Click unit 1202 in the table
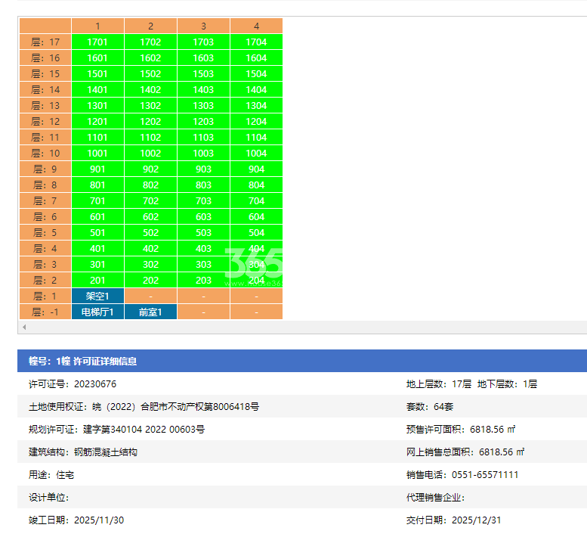 pyautogui.click(x=150, y=122)
